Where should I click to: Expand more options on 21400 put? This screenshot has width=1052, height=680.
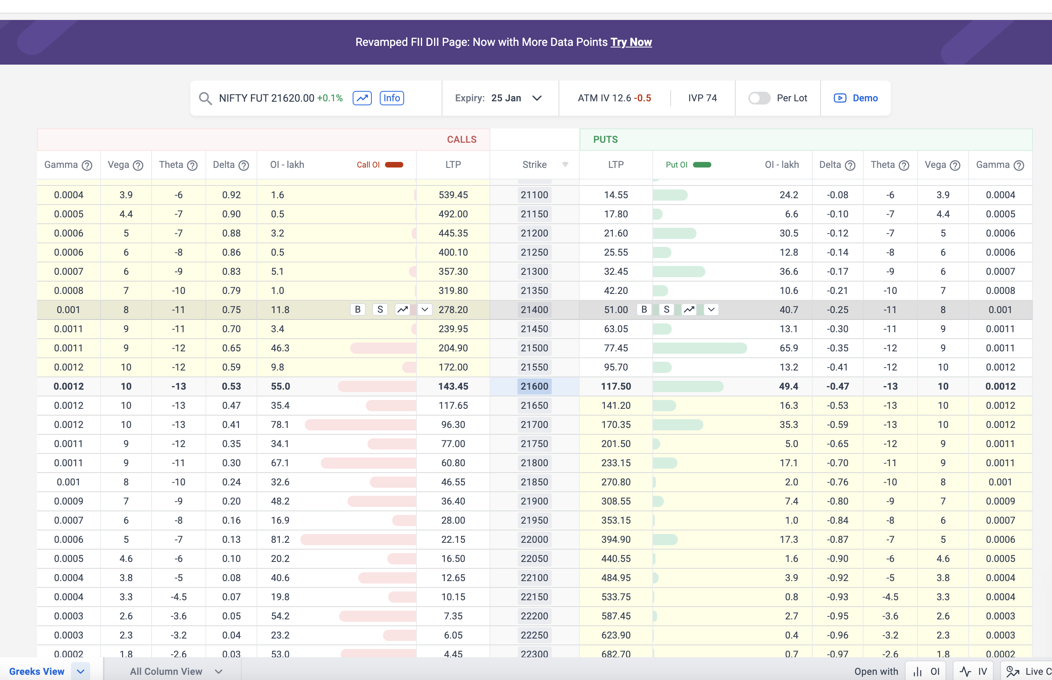tap(711, 309)
